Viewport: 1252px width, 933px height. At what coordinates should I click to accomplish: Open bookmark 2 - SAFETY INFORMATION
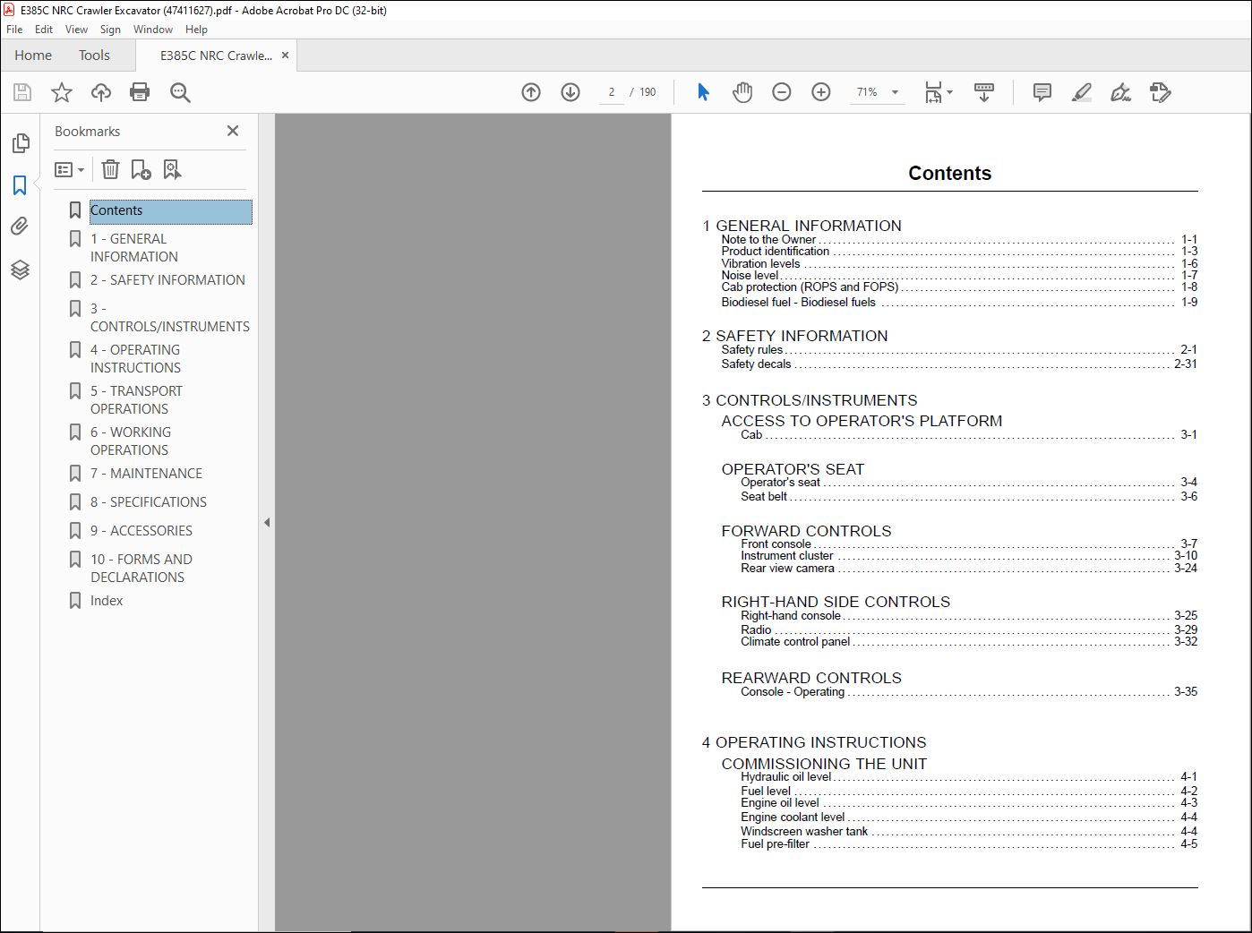[167, 280]
